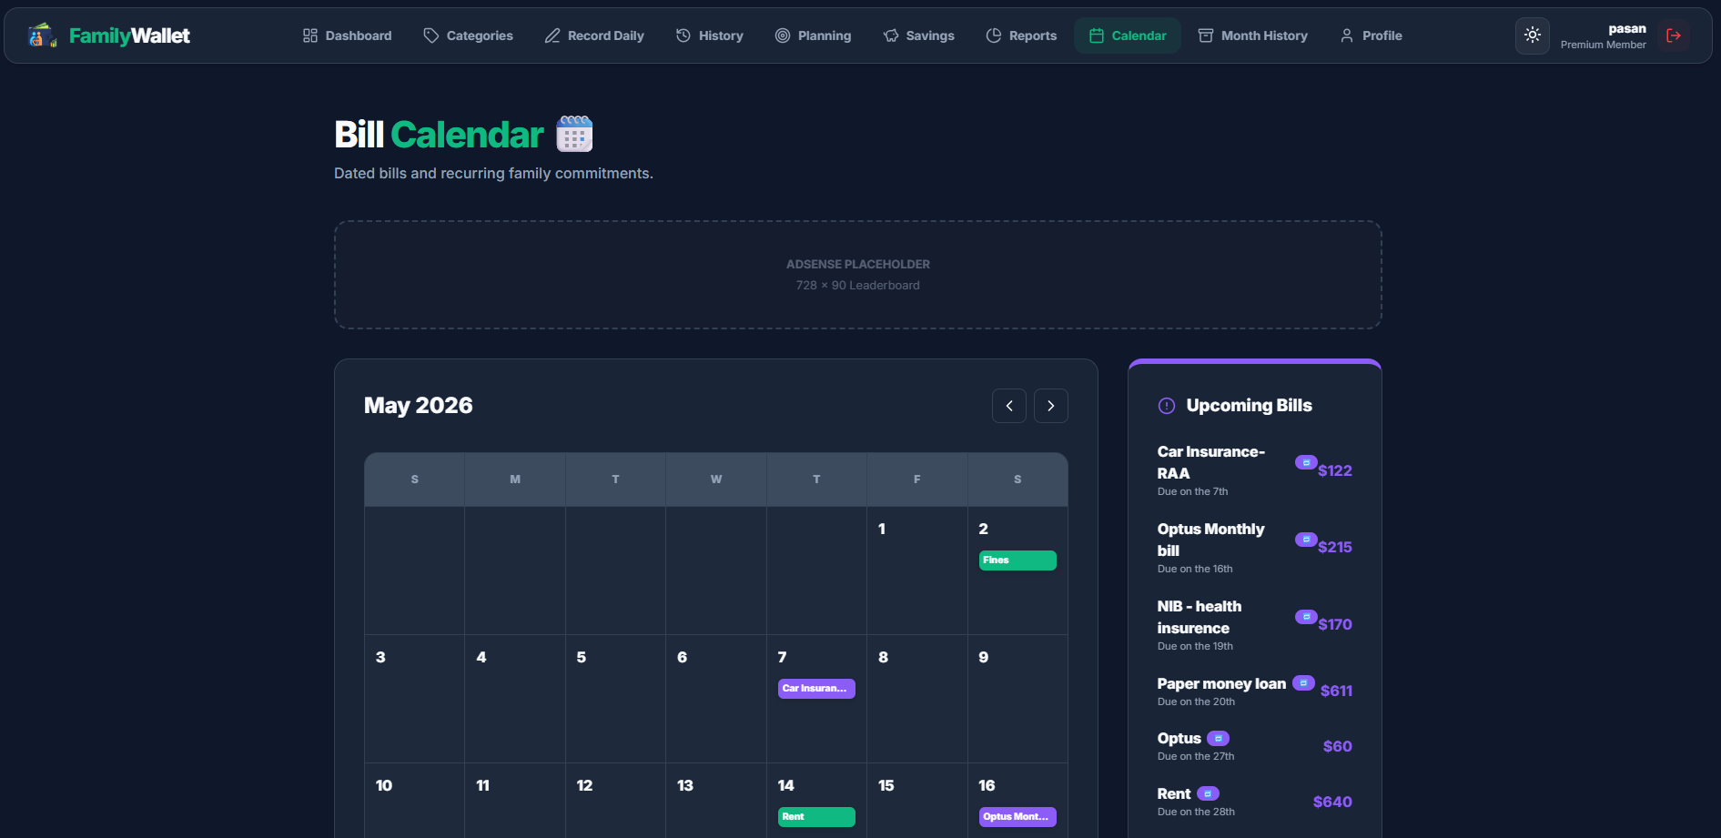Click the $640 bill amount
The image size is (1721, 838).
tap(1332, 802)
